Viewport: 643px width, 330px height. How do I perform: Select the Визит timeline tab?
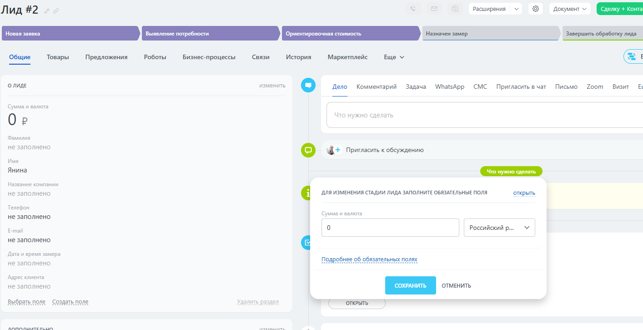(x=621, y=87)
